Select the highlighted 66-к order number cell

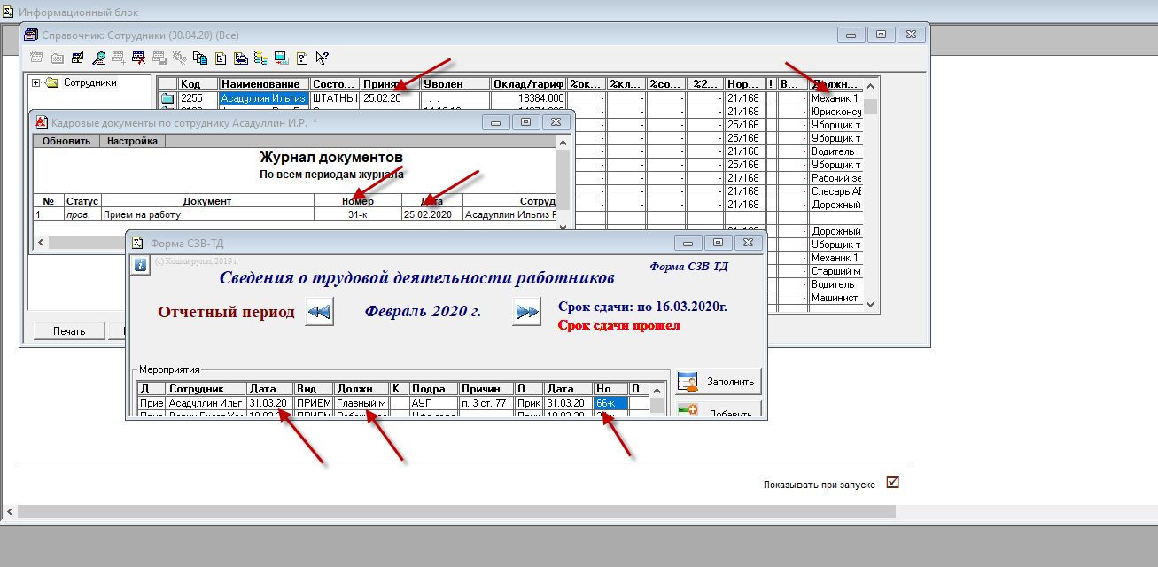[x=611, y=403]
